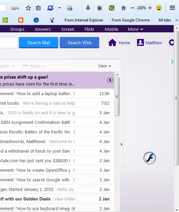Open the blue circular droplet bookmark
The height and width of the screenshot is (212, 179).
36,20
